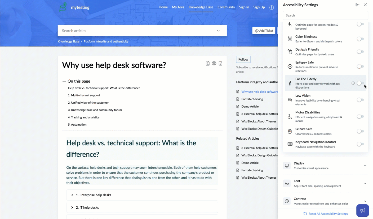The height and width of the screenshot is (219, 373).
Task: Expand the Font settings chevron
Action: (x=365, y=183)
